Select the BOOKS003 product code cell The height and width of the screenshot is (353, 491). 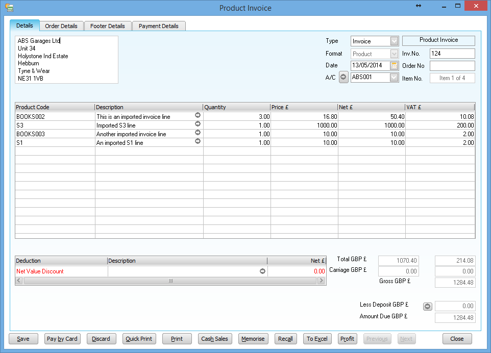pos(55,134)
